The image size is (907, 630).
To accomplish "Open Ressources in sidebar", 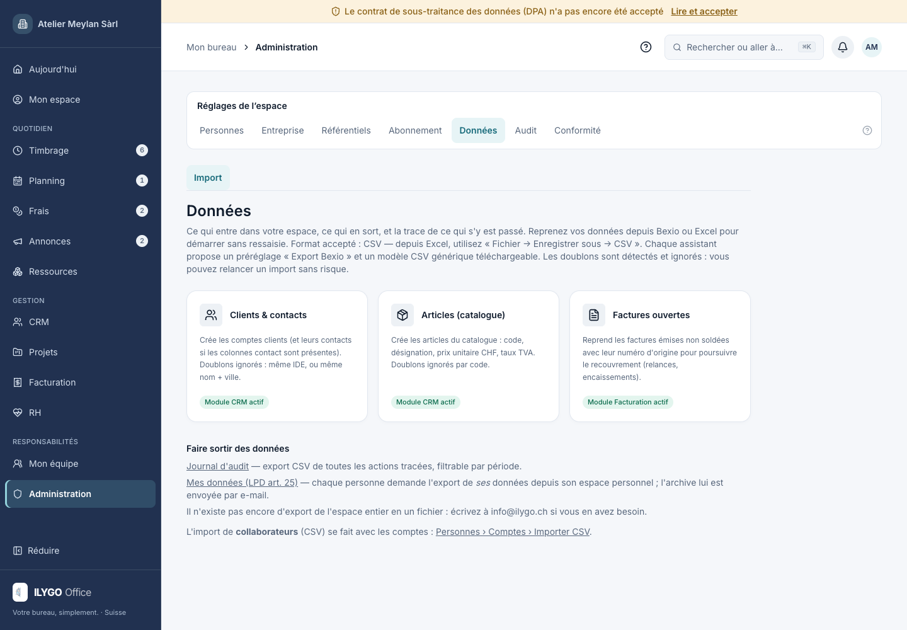I will (x=81, y=272).
